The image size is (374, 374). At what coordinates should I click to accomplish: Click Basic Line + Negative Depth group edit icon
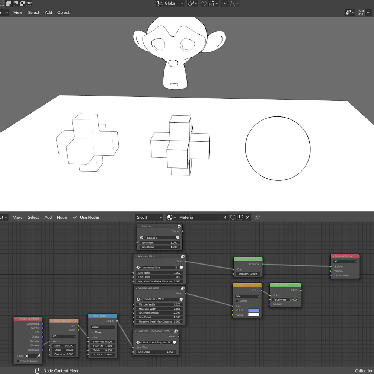(176, 331)
